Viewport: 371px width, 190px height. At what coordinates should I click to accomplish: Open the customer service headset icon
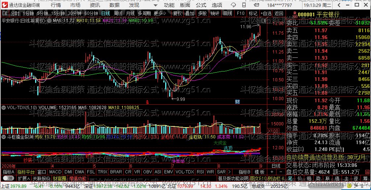coord(233,5)
